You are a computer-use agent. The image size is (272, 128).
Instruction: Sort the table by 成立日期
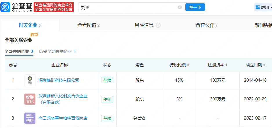(x=264, y=65)
